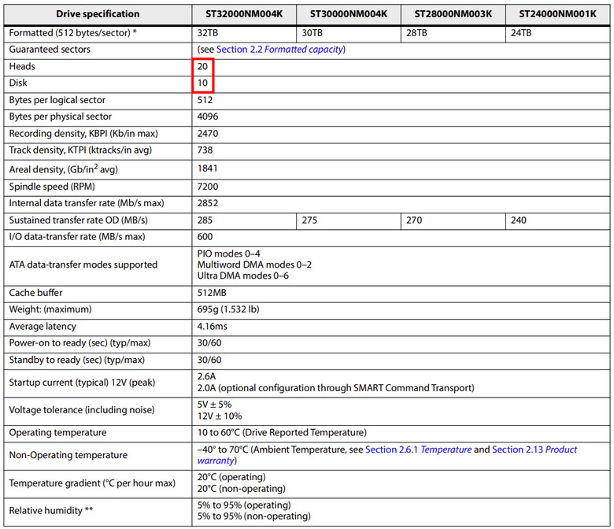The height and width of the screenshot is (529, 614).
Task: Click the average latency value 4.16ms
Action: pyautogui.click(x=213, y=326)
